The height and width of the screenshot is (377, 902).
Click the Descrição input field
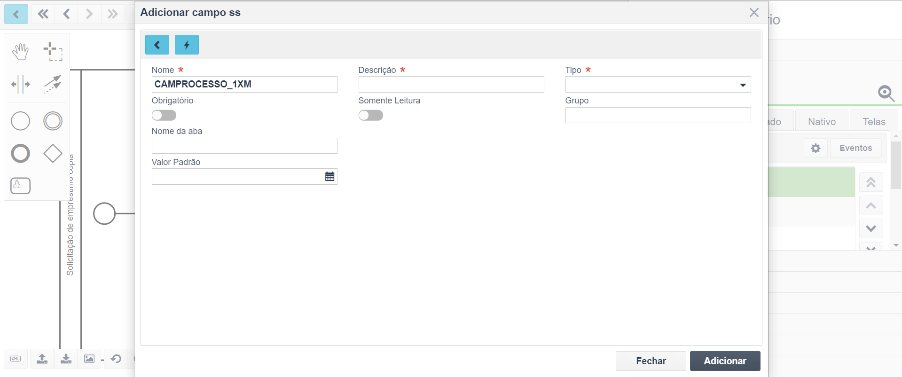[451, 85]
